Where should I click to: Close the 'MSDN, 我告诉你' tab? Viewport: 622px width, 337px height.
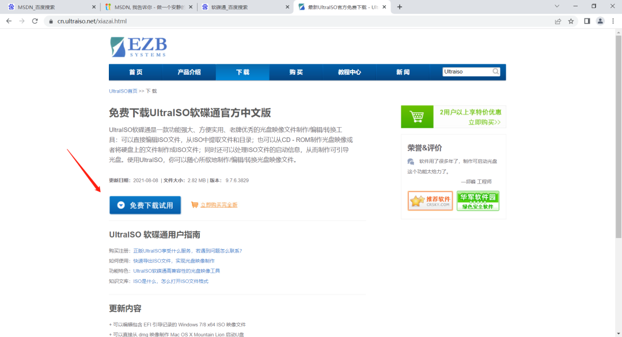[191, 7]
